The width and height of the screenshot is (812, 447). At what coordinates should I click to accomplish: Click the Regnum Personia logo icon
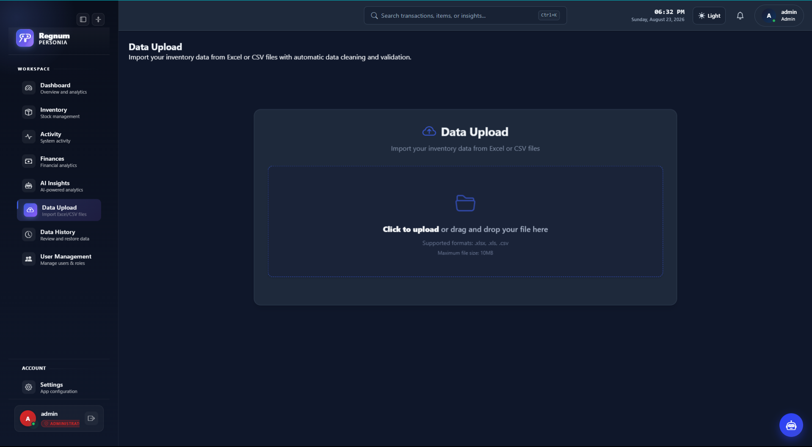[25, 38]
